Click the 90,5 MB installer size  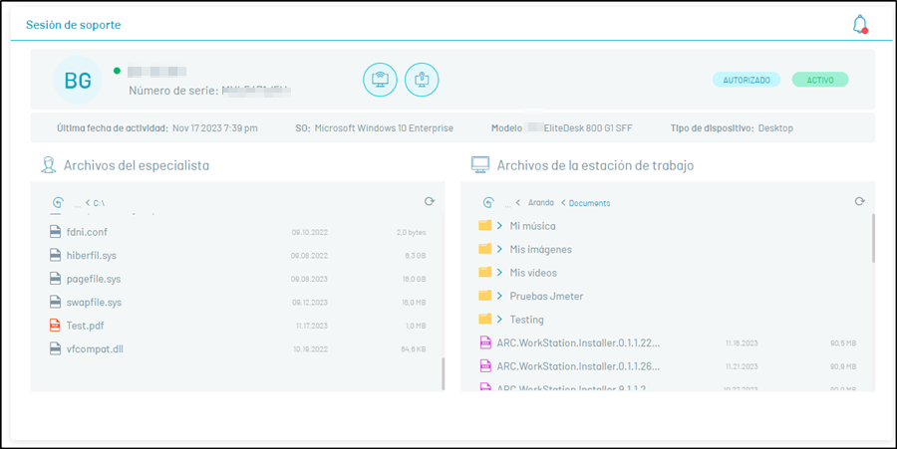tap(843, 342)
